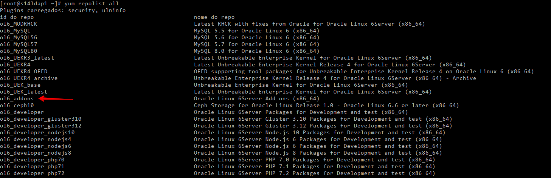Click the ol6_MySQL80 repo id

pyautogui.click(x=19, y=51)
